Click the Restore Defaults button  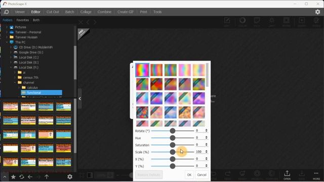tap(149, 175)
